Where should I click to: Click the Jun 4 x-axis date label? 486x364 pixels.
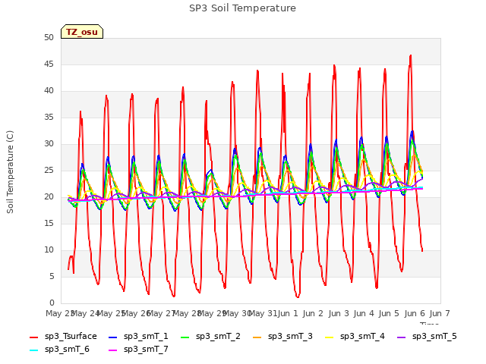(x=364, y=313)
